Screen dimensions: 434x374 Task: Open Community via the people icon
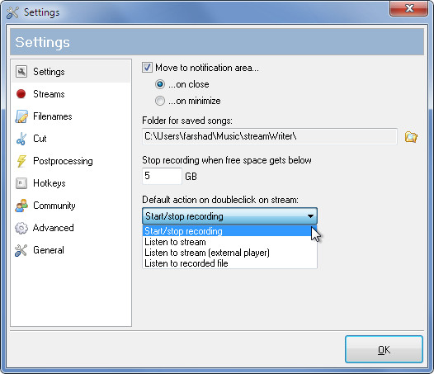(x=21, y=206)
